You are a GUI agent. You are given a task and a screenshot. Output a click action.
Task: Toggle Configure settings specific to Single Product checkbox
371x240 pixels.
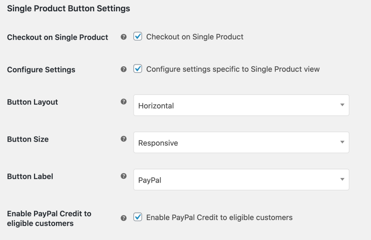138,69
